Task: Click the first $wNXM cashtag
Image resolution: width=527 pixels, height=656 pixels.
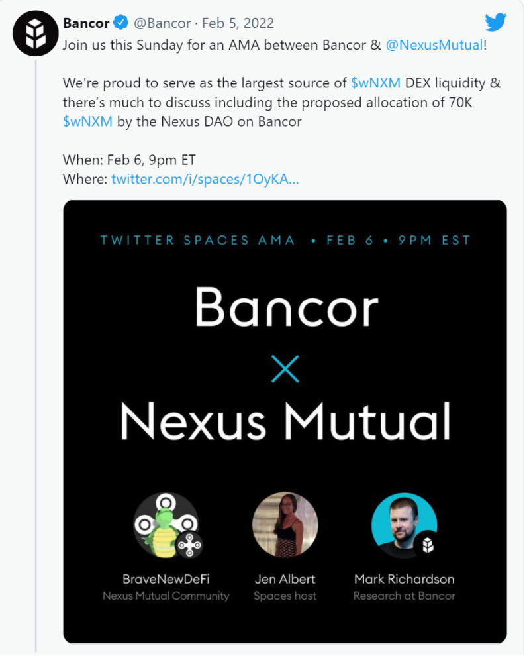Action: pyautogui.click(x=375, y=83)
